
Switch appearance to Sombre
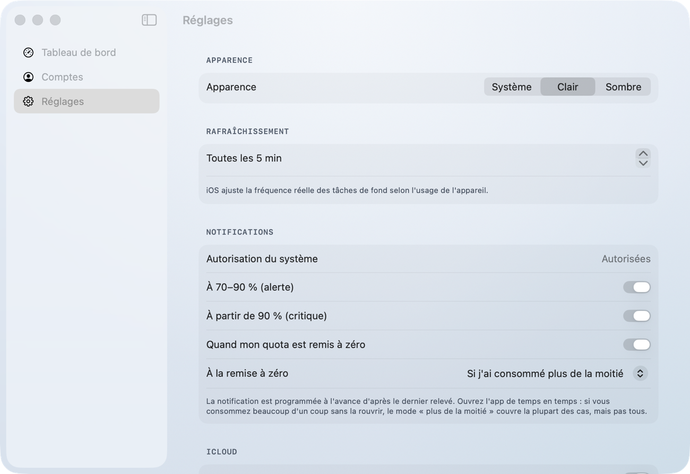[x=623, y=87]
